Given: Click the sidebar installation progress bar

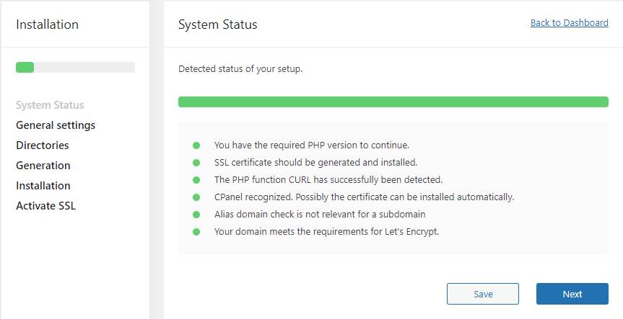Looking at the screenshot, I should pyautogui.click(x=75, y=68).
